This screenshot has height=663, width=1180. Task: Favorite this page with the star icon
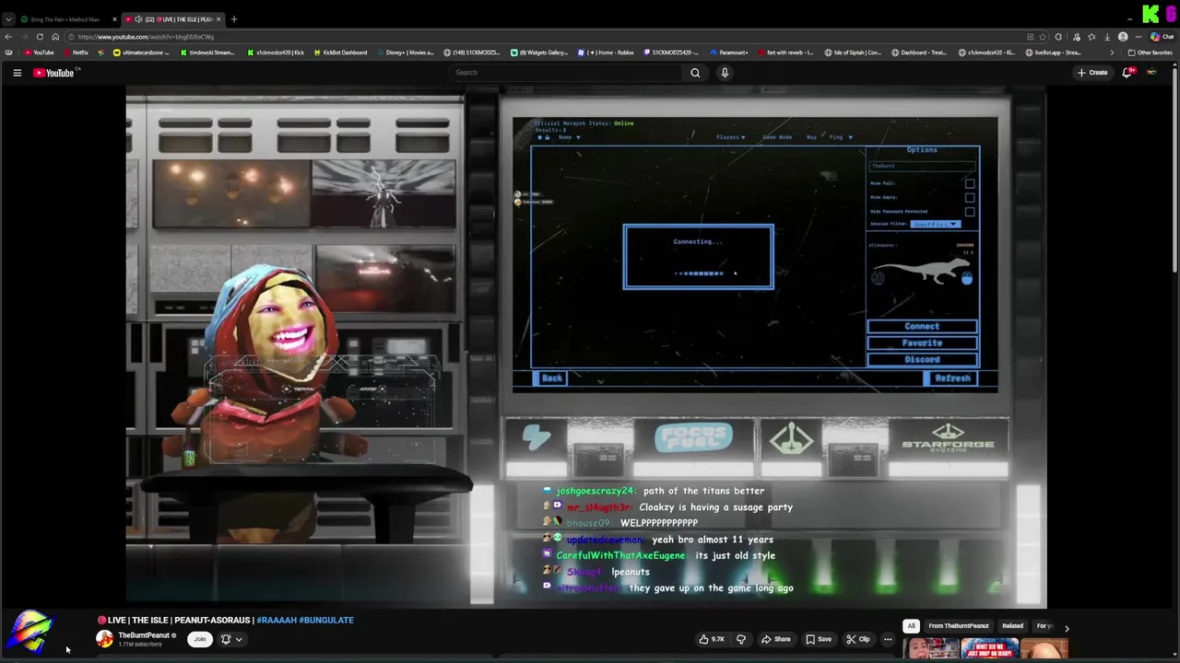coord(1043,37)
